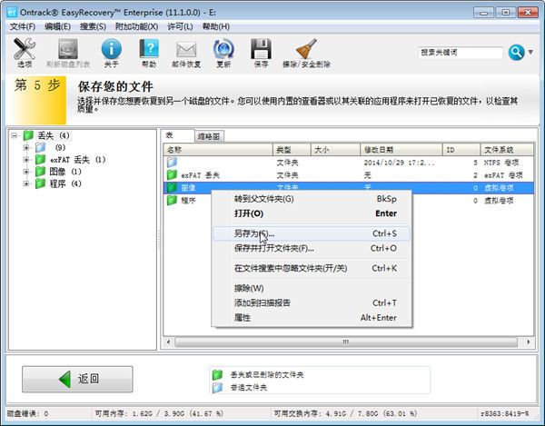Screen dimensions: 545x426
Task: Switch to the 表 (table) tab
Action: pos(177,135)
